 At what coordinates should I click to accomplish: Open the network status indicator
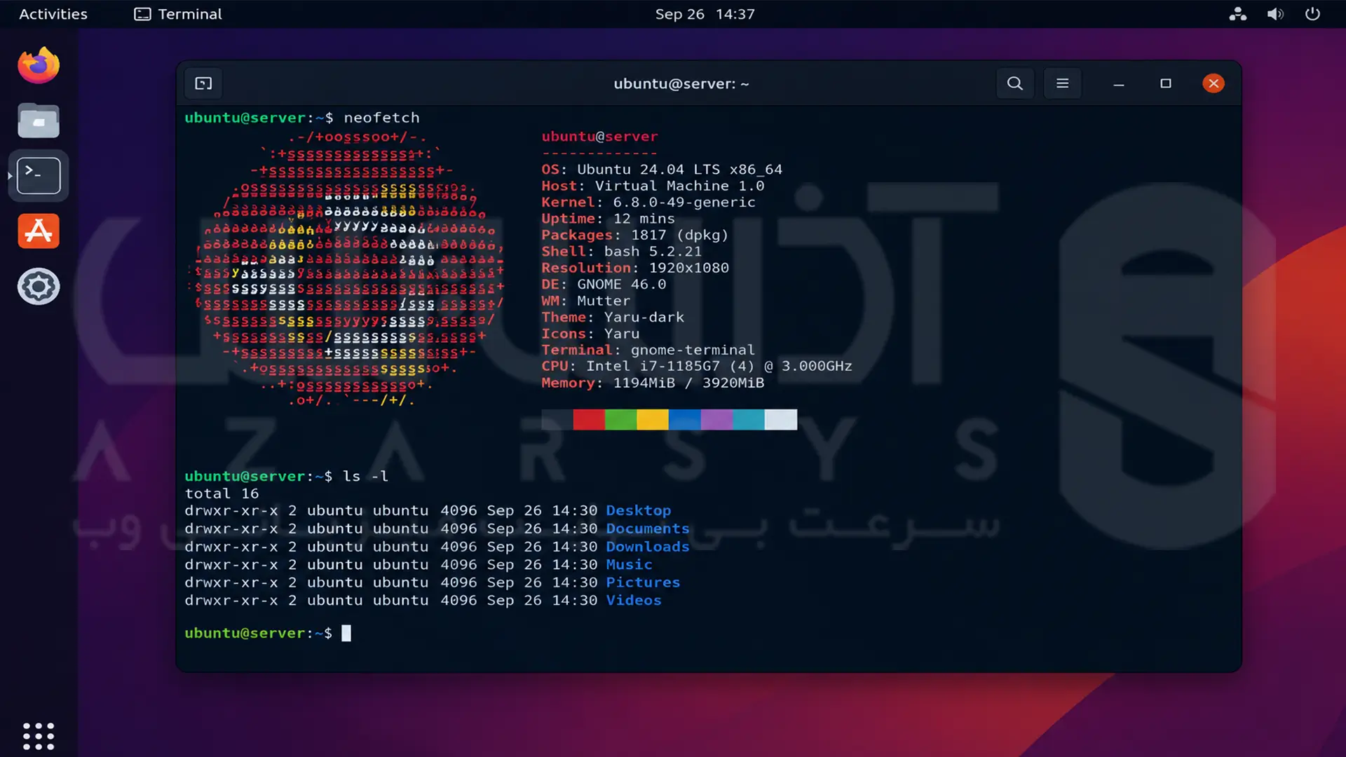(x=1237, y=14)
